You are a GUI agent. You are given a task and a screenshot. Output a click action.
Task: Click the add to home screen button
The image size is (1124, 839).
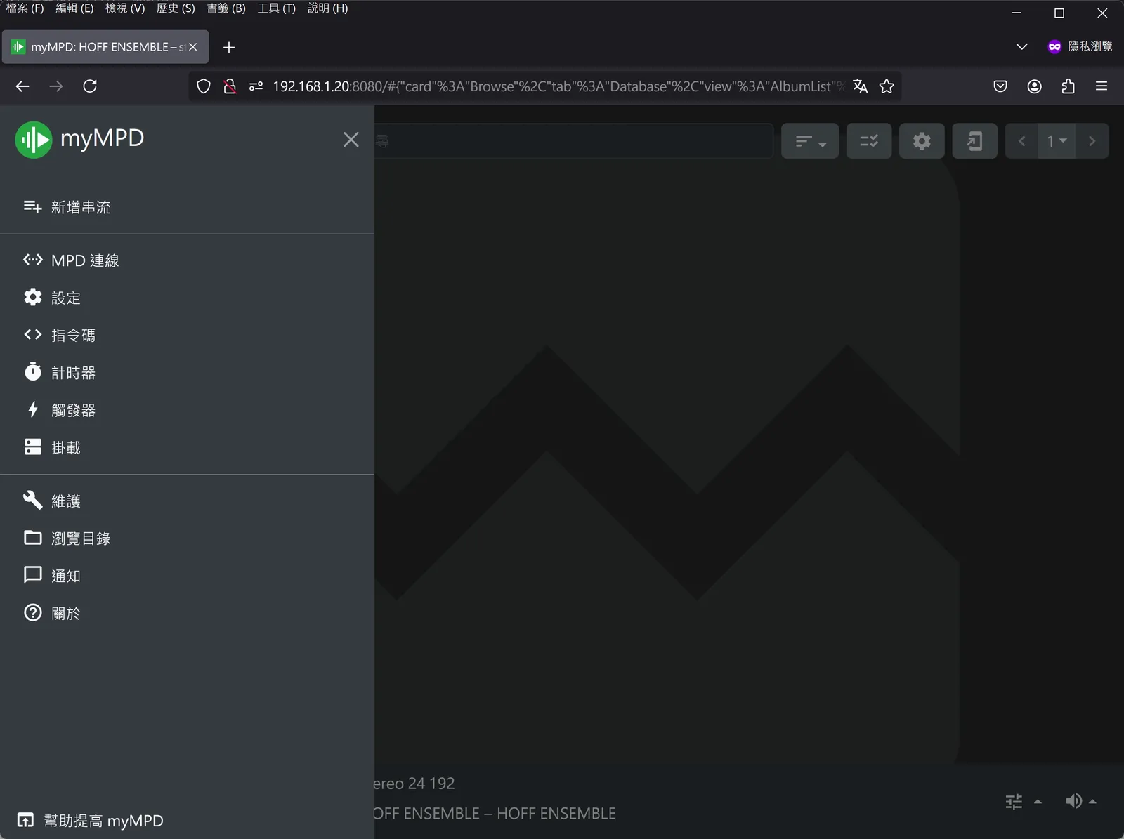pos(974,141)
